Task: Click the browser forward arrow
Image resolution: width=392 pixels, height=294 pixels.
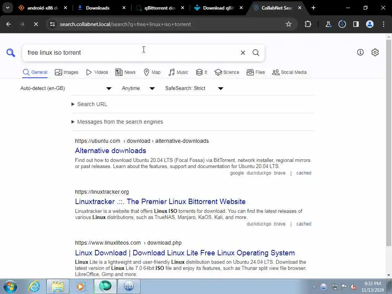Action: click(22, 24)
